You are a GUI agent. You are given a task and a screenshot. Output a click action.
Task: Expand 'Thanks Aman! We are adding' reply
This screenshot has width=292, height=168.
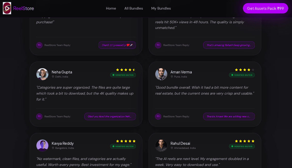coord(229,116)
